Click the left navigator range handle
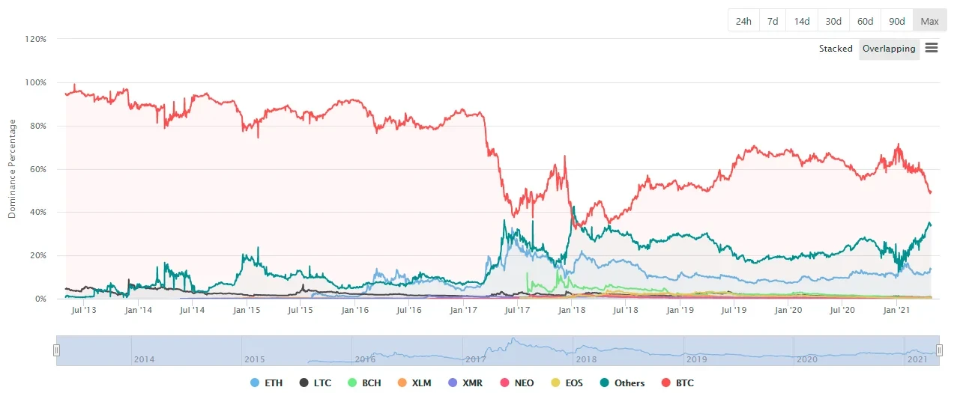The width and height of the screenshot is (954, 393). click(x=56, y=350)
